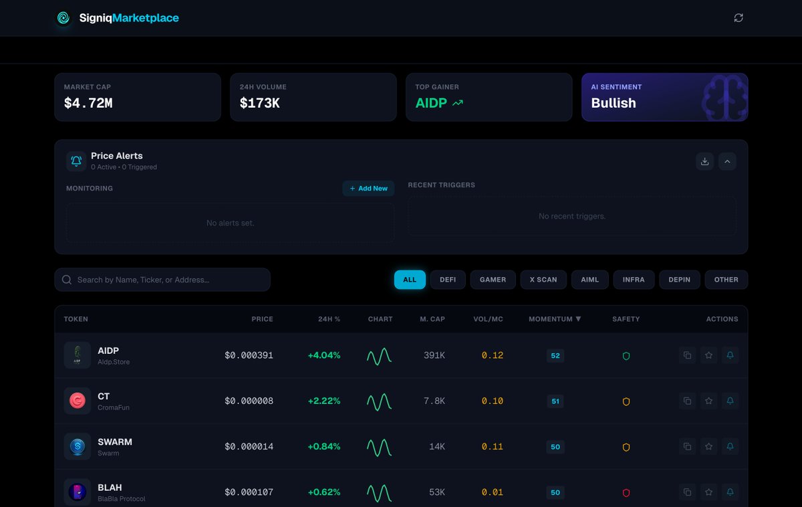Click the "Aldp.Store" subtitle text
This screenshot has height=507, width=802.
(x=114, y=362)
